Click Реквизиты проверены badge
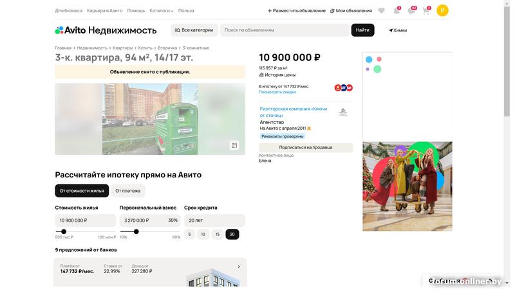Screen dimensions: 515x295 (283, 136)
